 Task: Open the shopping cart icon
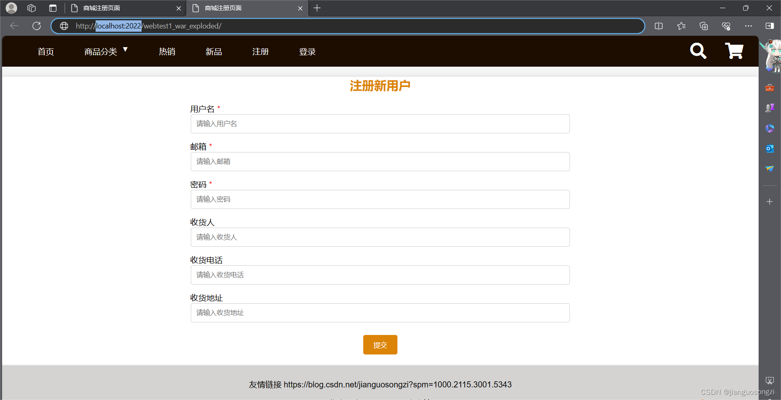point(734,51)
